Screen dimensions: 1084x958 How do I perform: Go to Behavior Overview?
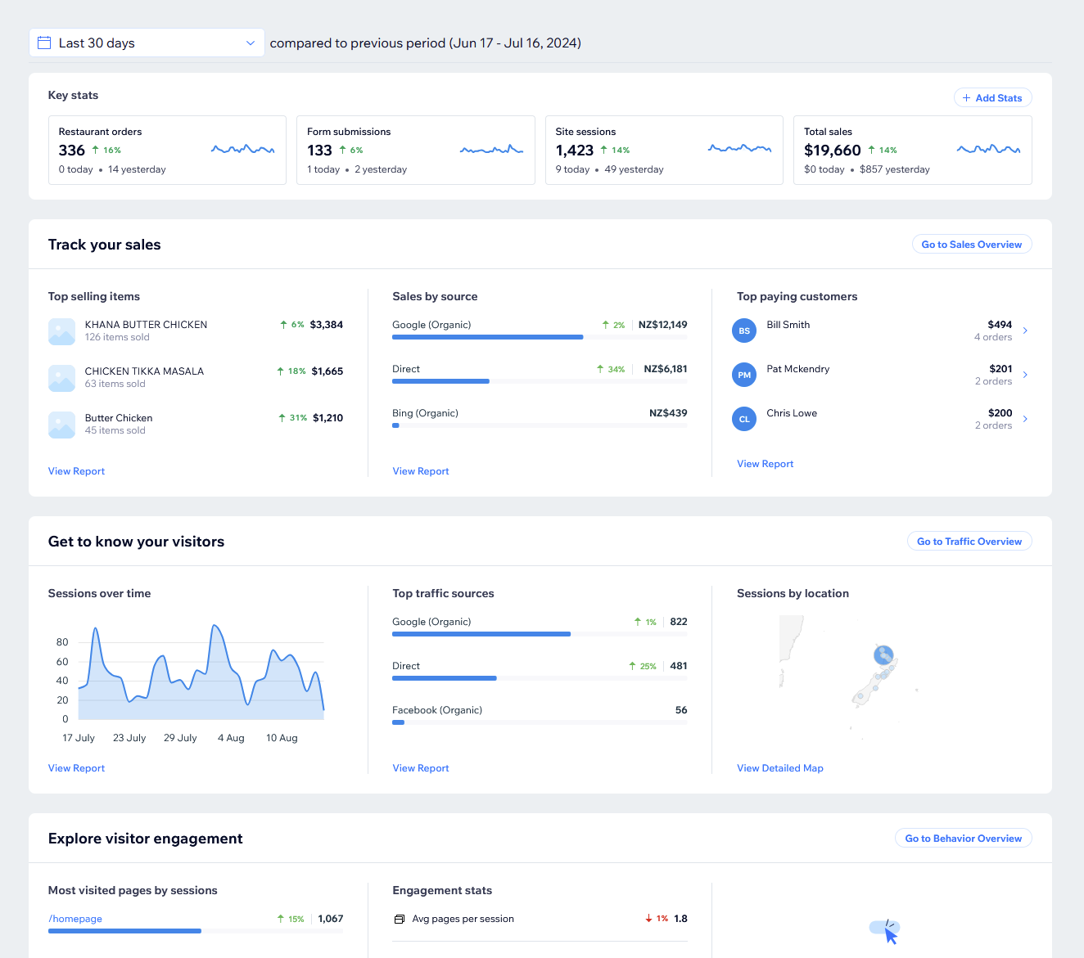point(963,839)
